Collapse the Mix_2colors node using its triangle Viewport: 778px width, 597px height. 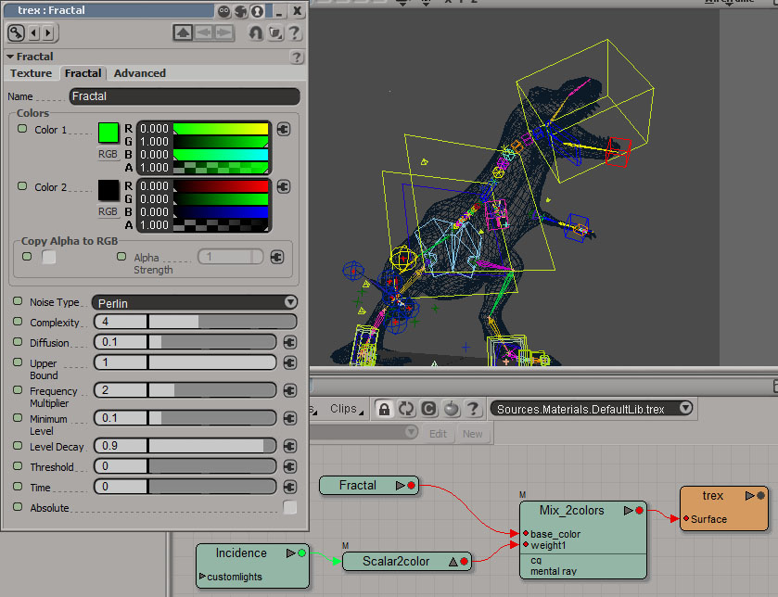click(628, 510)
